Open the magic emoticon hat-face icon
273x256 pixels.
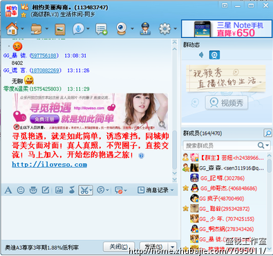pyautogui.click(x=33, y=190)
